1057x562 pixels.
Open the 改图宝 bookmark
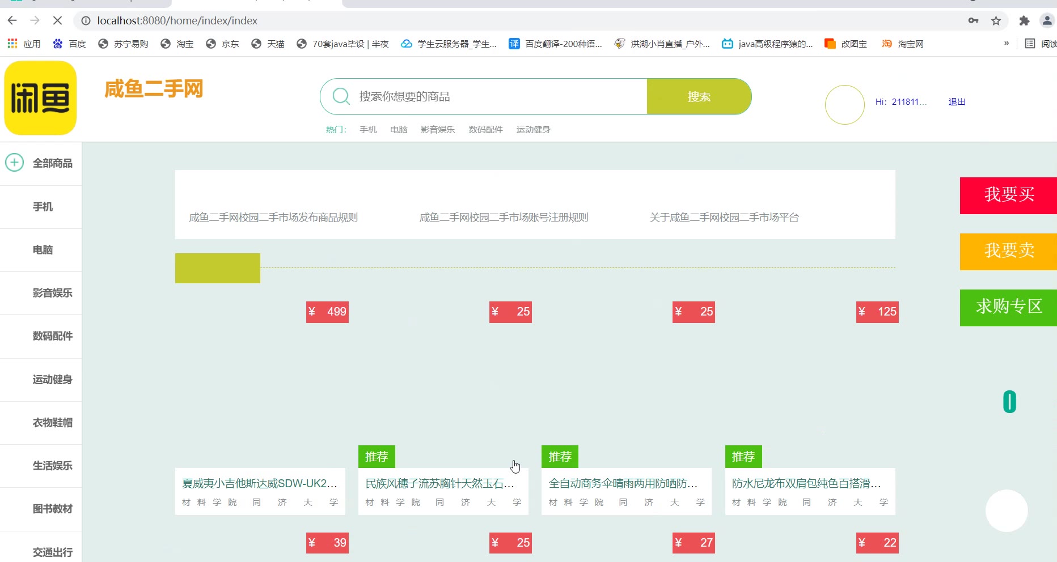coord(845,44)
